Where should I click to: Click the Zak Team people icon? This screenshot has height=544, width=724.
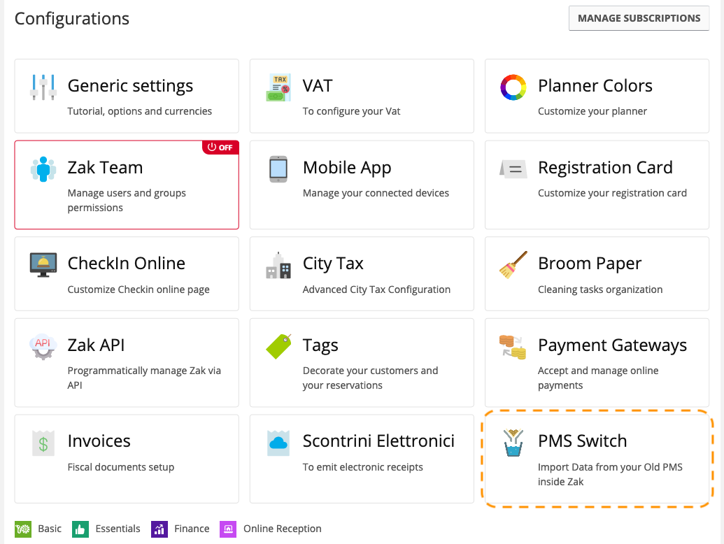coord(43,169)
